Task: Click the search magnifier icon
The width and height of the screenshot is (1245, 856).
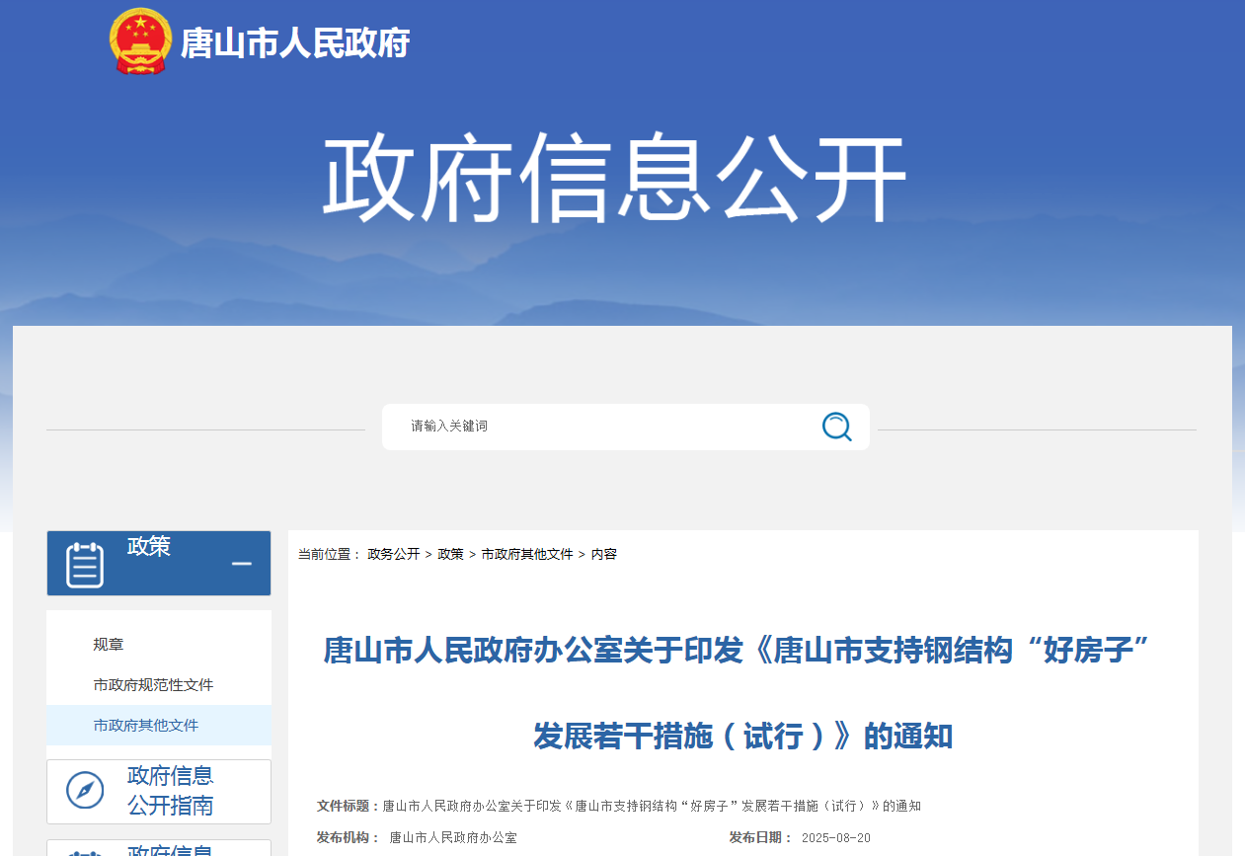Action: (836, 427)
